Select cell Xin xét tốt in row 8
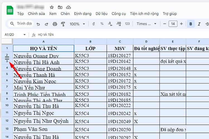The image size is (209, 139). [172, 93]
